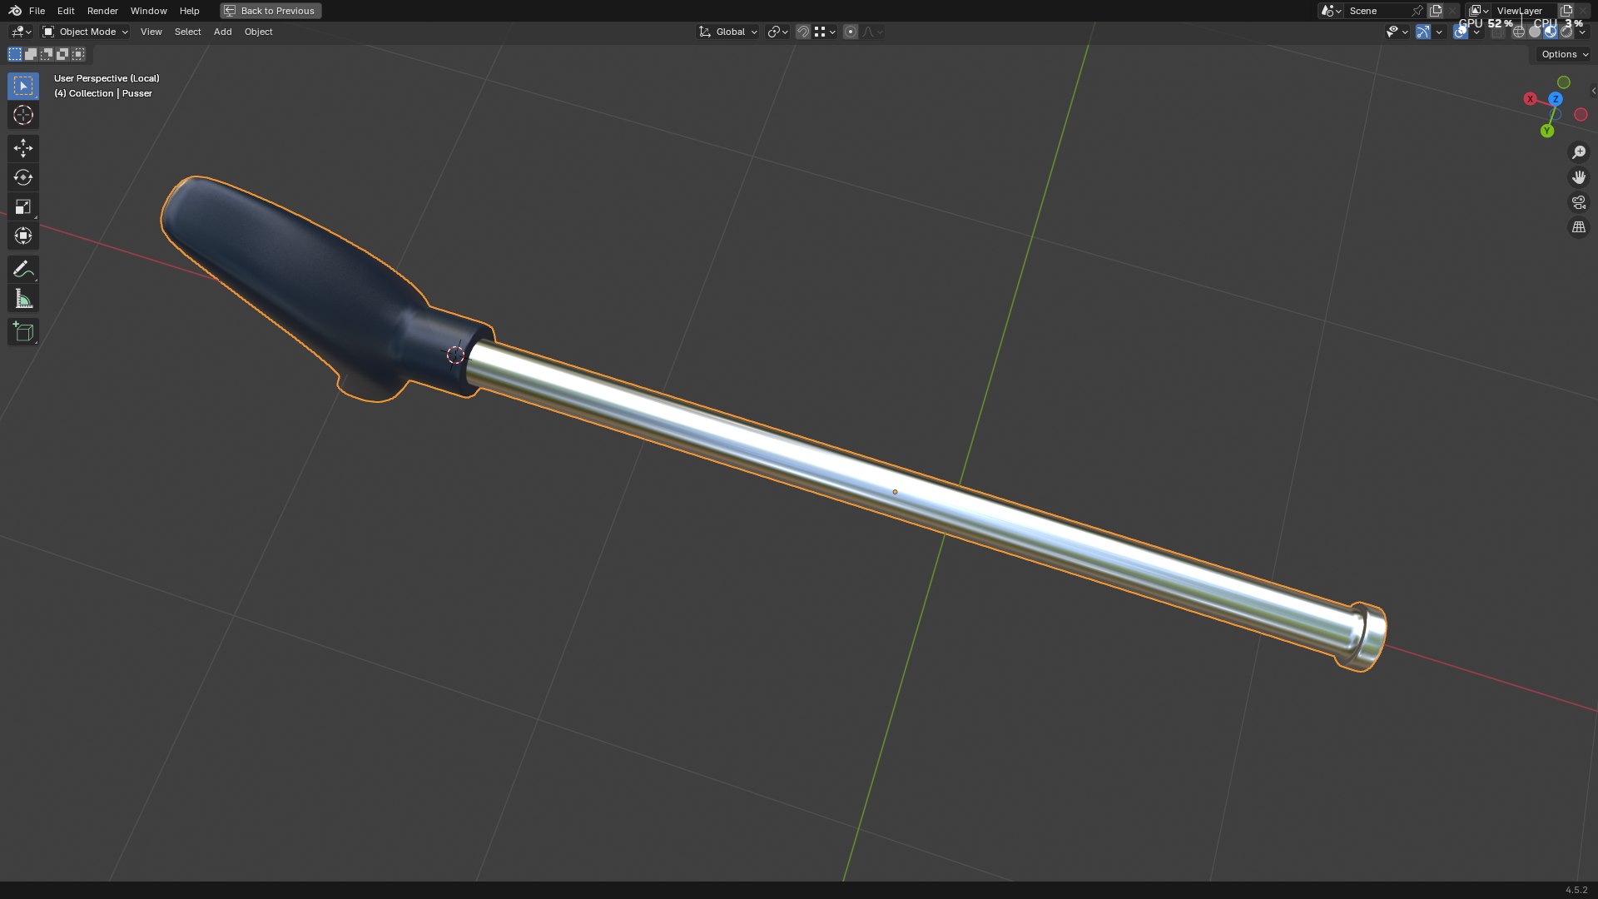
Task: Open the viewport Add menu
Action: 223,32
